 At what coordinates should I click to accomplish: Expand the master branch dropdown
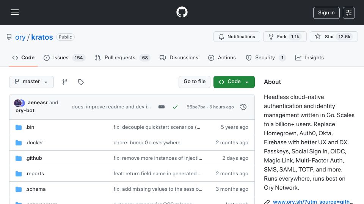(x=31, y=82)
